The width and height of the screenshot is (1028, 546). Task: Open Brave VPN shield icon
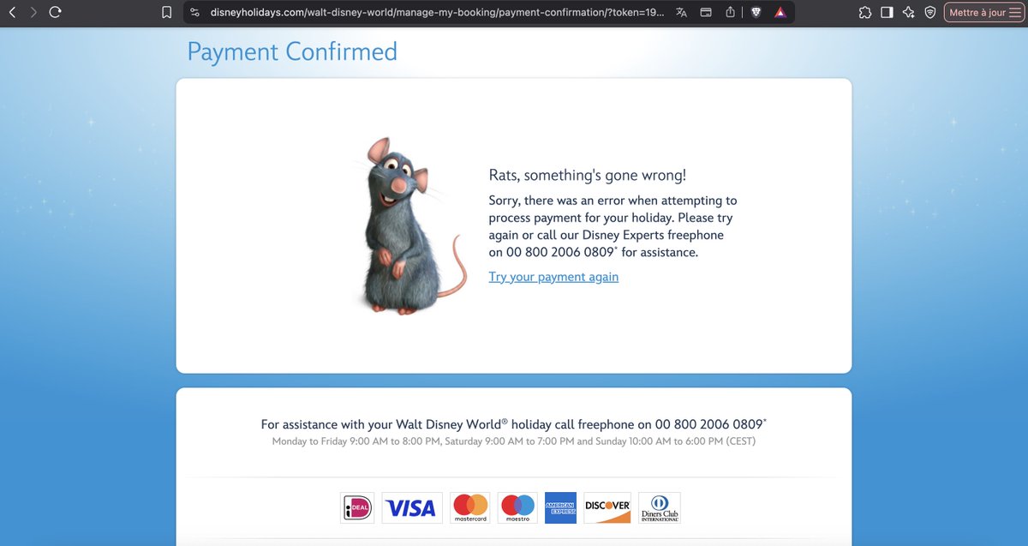point(929,13)
